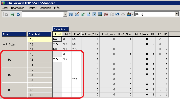Select the P2 column header

pyautogui.click(x=159, y=34)
